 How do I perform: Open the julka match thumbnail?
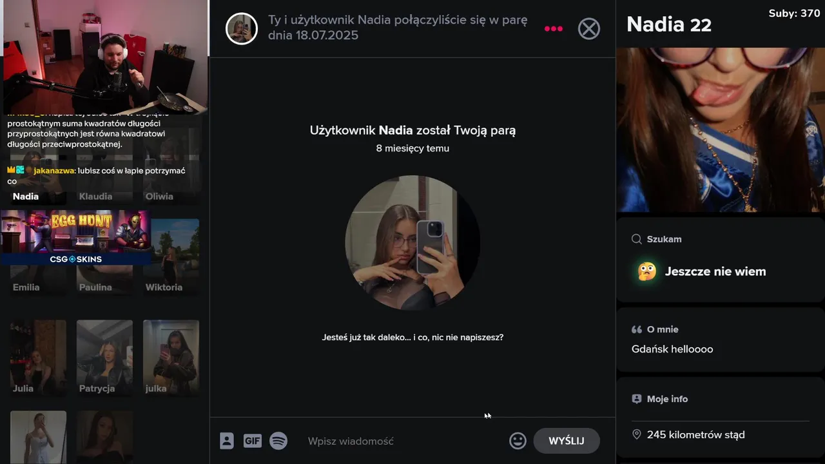[171, 358]
